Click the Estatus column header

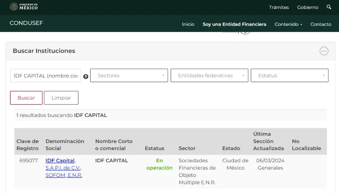pos(154,148)
